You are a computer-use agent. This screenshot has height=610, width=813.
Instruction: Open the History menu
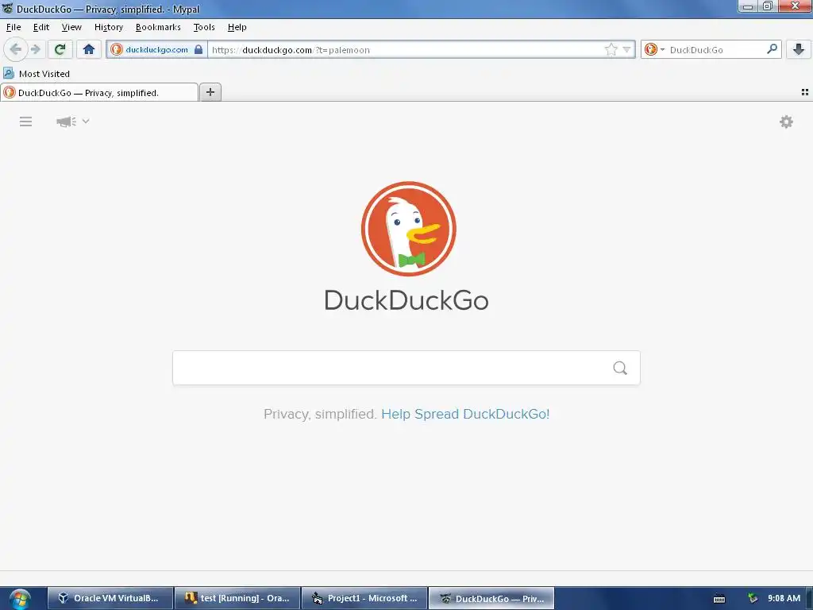click(x=108, y=27)
